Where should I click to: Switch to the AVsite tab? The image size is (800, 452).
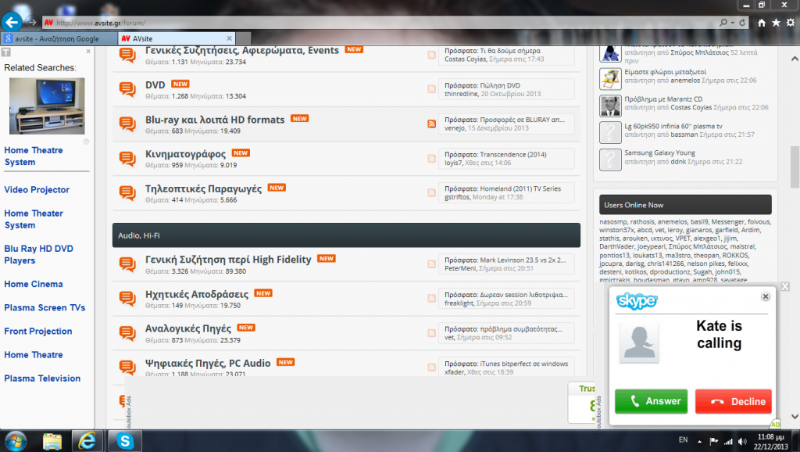pos(176,38)
